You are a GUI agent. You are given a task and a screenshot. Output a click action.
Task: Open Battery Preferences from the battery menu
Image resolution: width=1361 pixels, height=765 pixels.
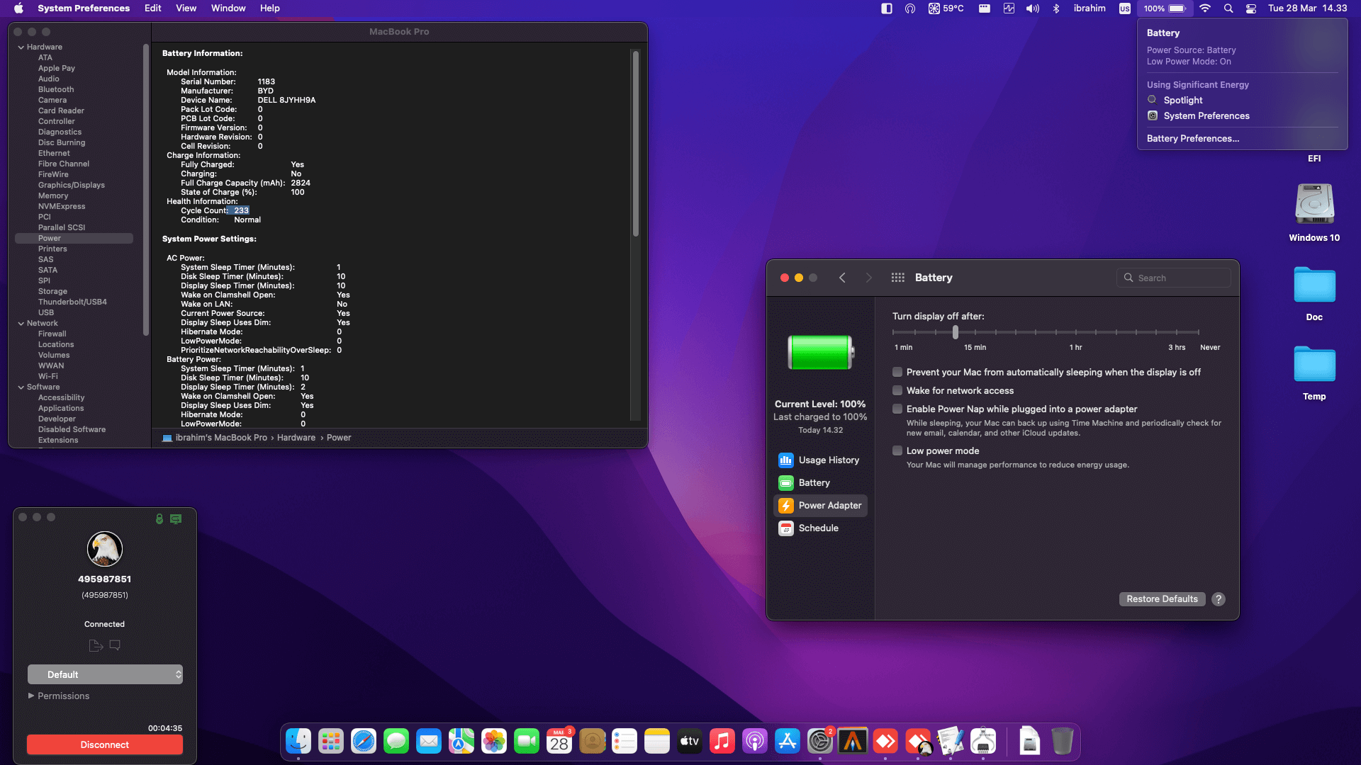tap(1192, 138)
